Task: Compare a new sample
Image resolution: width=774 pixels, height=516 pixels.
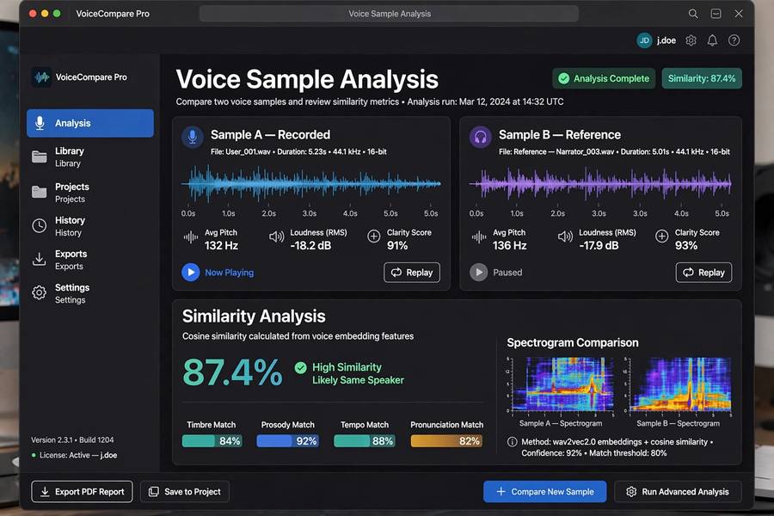Action: 545,492
